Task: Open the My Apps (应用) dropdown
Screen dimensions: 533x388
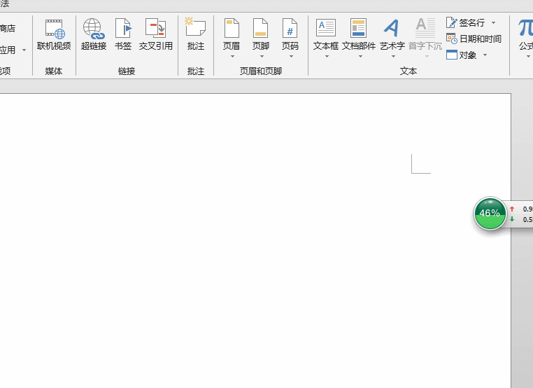Action: point(24,50)
